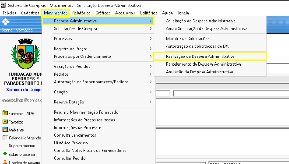Click the Ambiente icon in sidebar
Image resolution: width=289 pixels, height=164 pixels.
pyautogui.click(x=5, y=130)
